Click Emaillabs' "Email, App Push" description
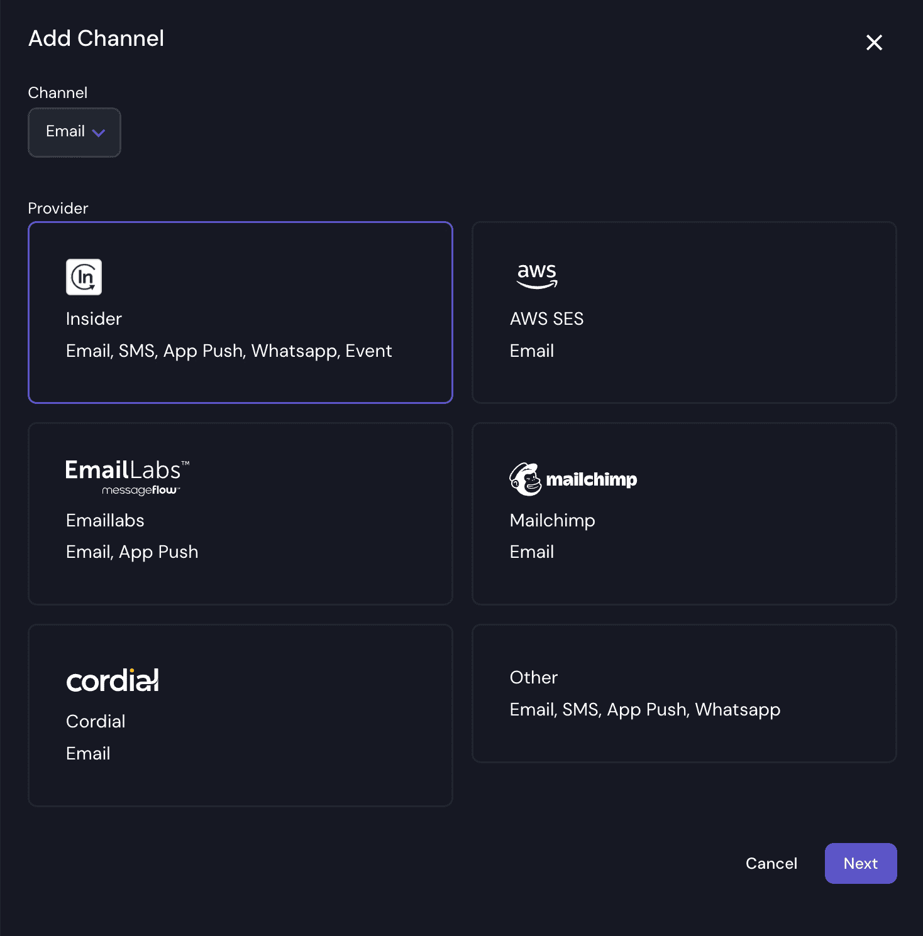Image resolution: width=923 pixels, height=936 pixels. point(132,552)
